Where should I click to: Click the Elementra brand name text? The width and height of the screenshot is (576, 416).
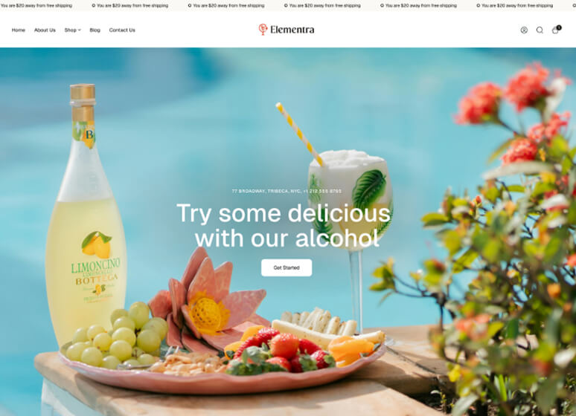coord(292,30)
